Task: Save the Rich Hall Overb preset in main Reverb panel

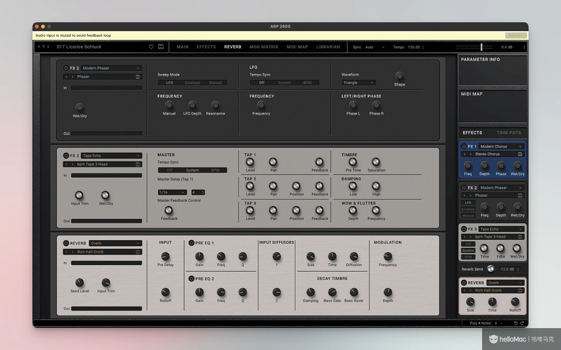Action: click(138, 252)
